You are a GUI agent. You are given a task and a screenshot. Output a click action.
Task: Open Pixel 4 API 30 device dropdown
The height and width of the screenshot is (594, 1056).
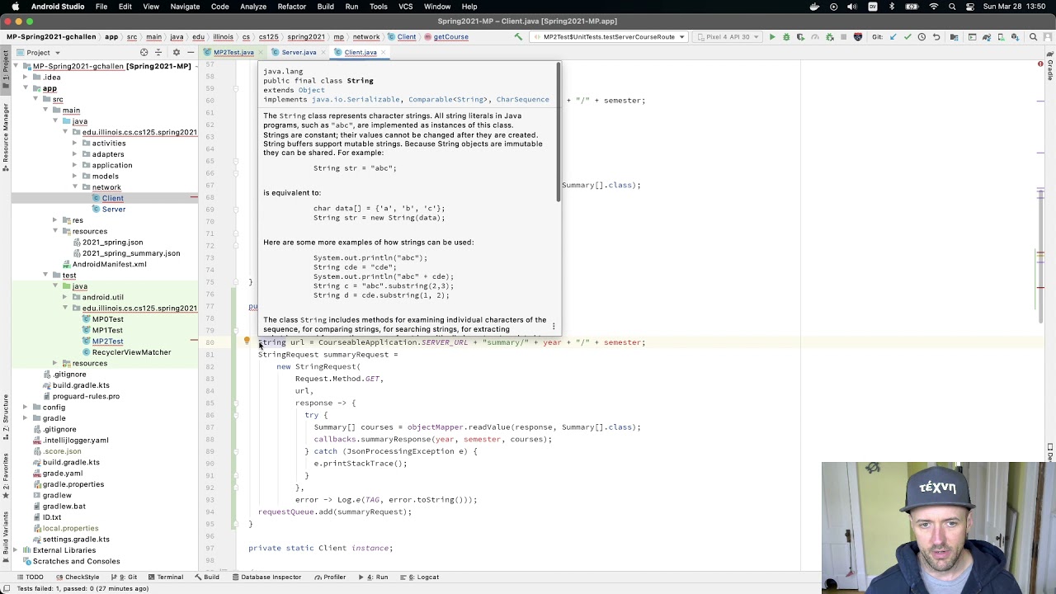pyautogui.click(x=727, y=36)
